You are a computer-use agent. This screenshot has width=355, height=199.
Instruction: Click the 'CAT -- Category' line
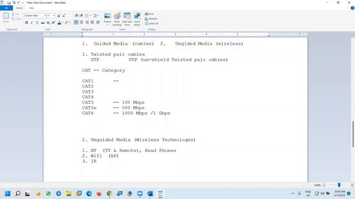tap(104, 70)
